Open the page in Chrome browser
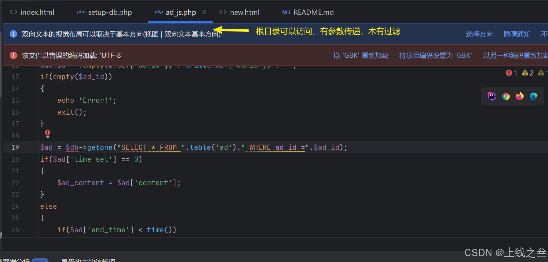Viewport: 548px width, 262px height. (x=506, y=96)
